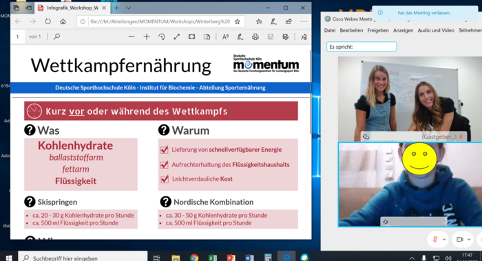
Task: Toggle the Webex microphone mute button
Action: click(434, 239)
